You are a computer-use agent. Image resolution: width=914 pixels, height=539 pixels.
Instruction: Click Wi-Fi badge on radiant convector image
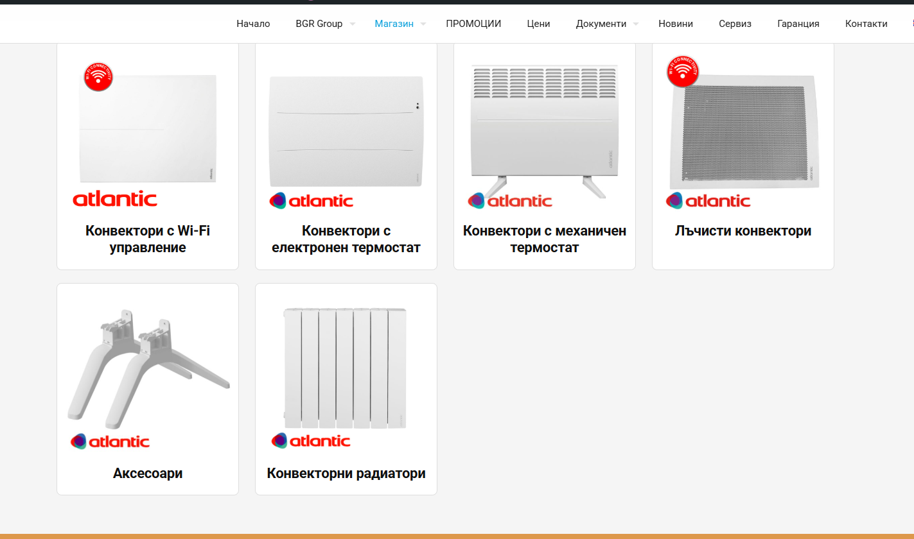(x=683, y=72)
